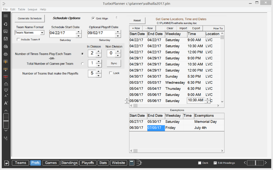Open the League menu
The height and width of the screenshot is (170, 273).
coord(32,9)
